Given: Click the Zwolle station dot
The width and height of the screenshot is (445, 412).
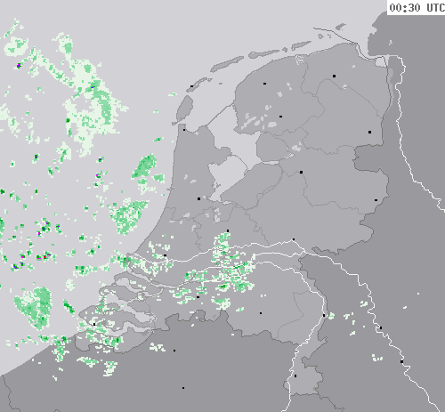Looking at the screenshot, I should click(302, 172).
